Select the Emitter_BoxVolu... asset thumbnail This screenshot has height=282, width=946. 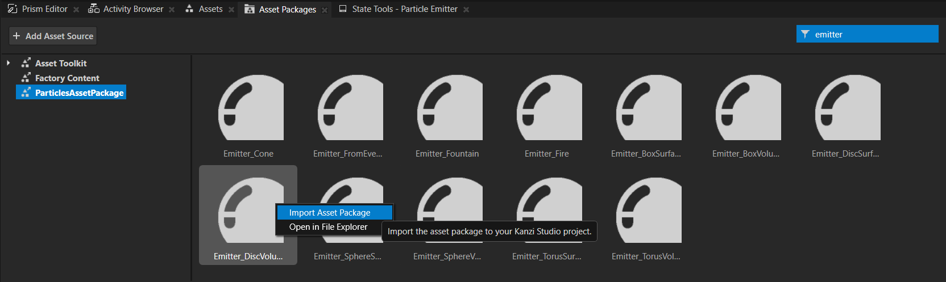click(x=748, y=107)
